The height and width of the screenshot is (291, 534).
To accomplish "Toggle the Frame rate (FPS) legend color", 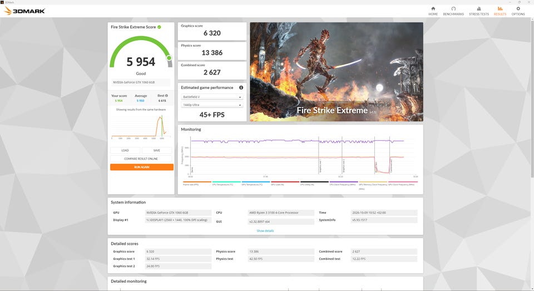I will pyautogui.click(x=197, y=182).
